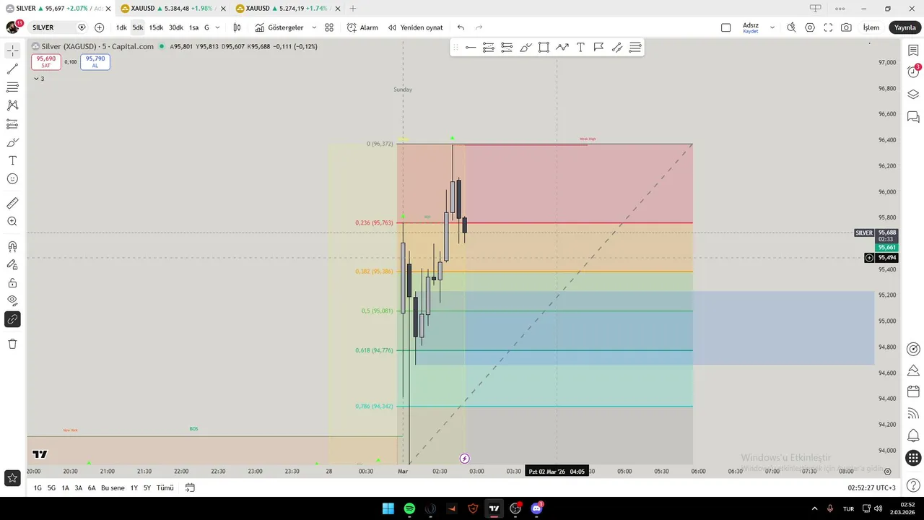The height and width of the screenshot is (520, 924).
Task: Expand the layout management dropdown arrow
Action: pyautogui.click(x=772, y=27)
